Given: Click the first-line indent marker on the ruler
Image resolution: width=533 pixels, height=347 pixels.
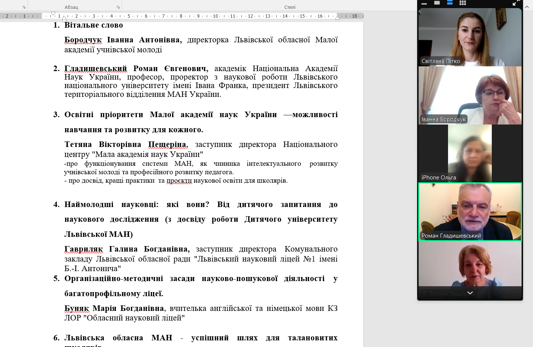Looking at the screenshot, I should (x=53, y=14).
